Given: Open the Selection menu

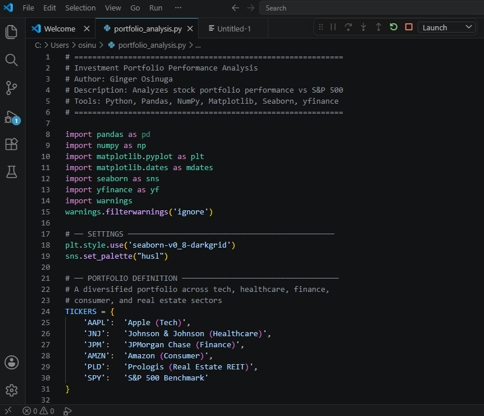Looking at the screenshot, I should point(80,8).
